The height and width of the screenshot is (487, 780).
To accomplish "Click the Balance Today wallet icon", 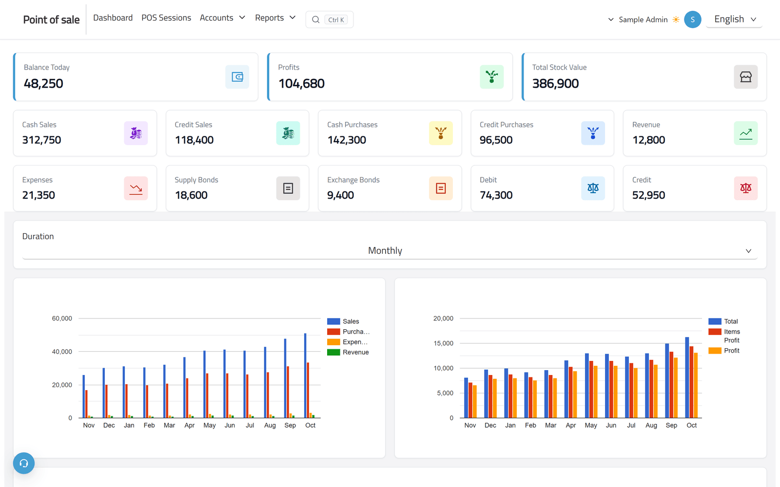I will [237, 77].
